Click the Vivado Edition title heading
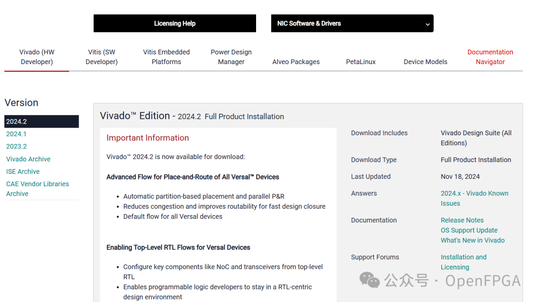Screen dimensions: 537x302 192,116
